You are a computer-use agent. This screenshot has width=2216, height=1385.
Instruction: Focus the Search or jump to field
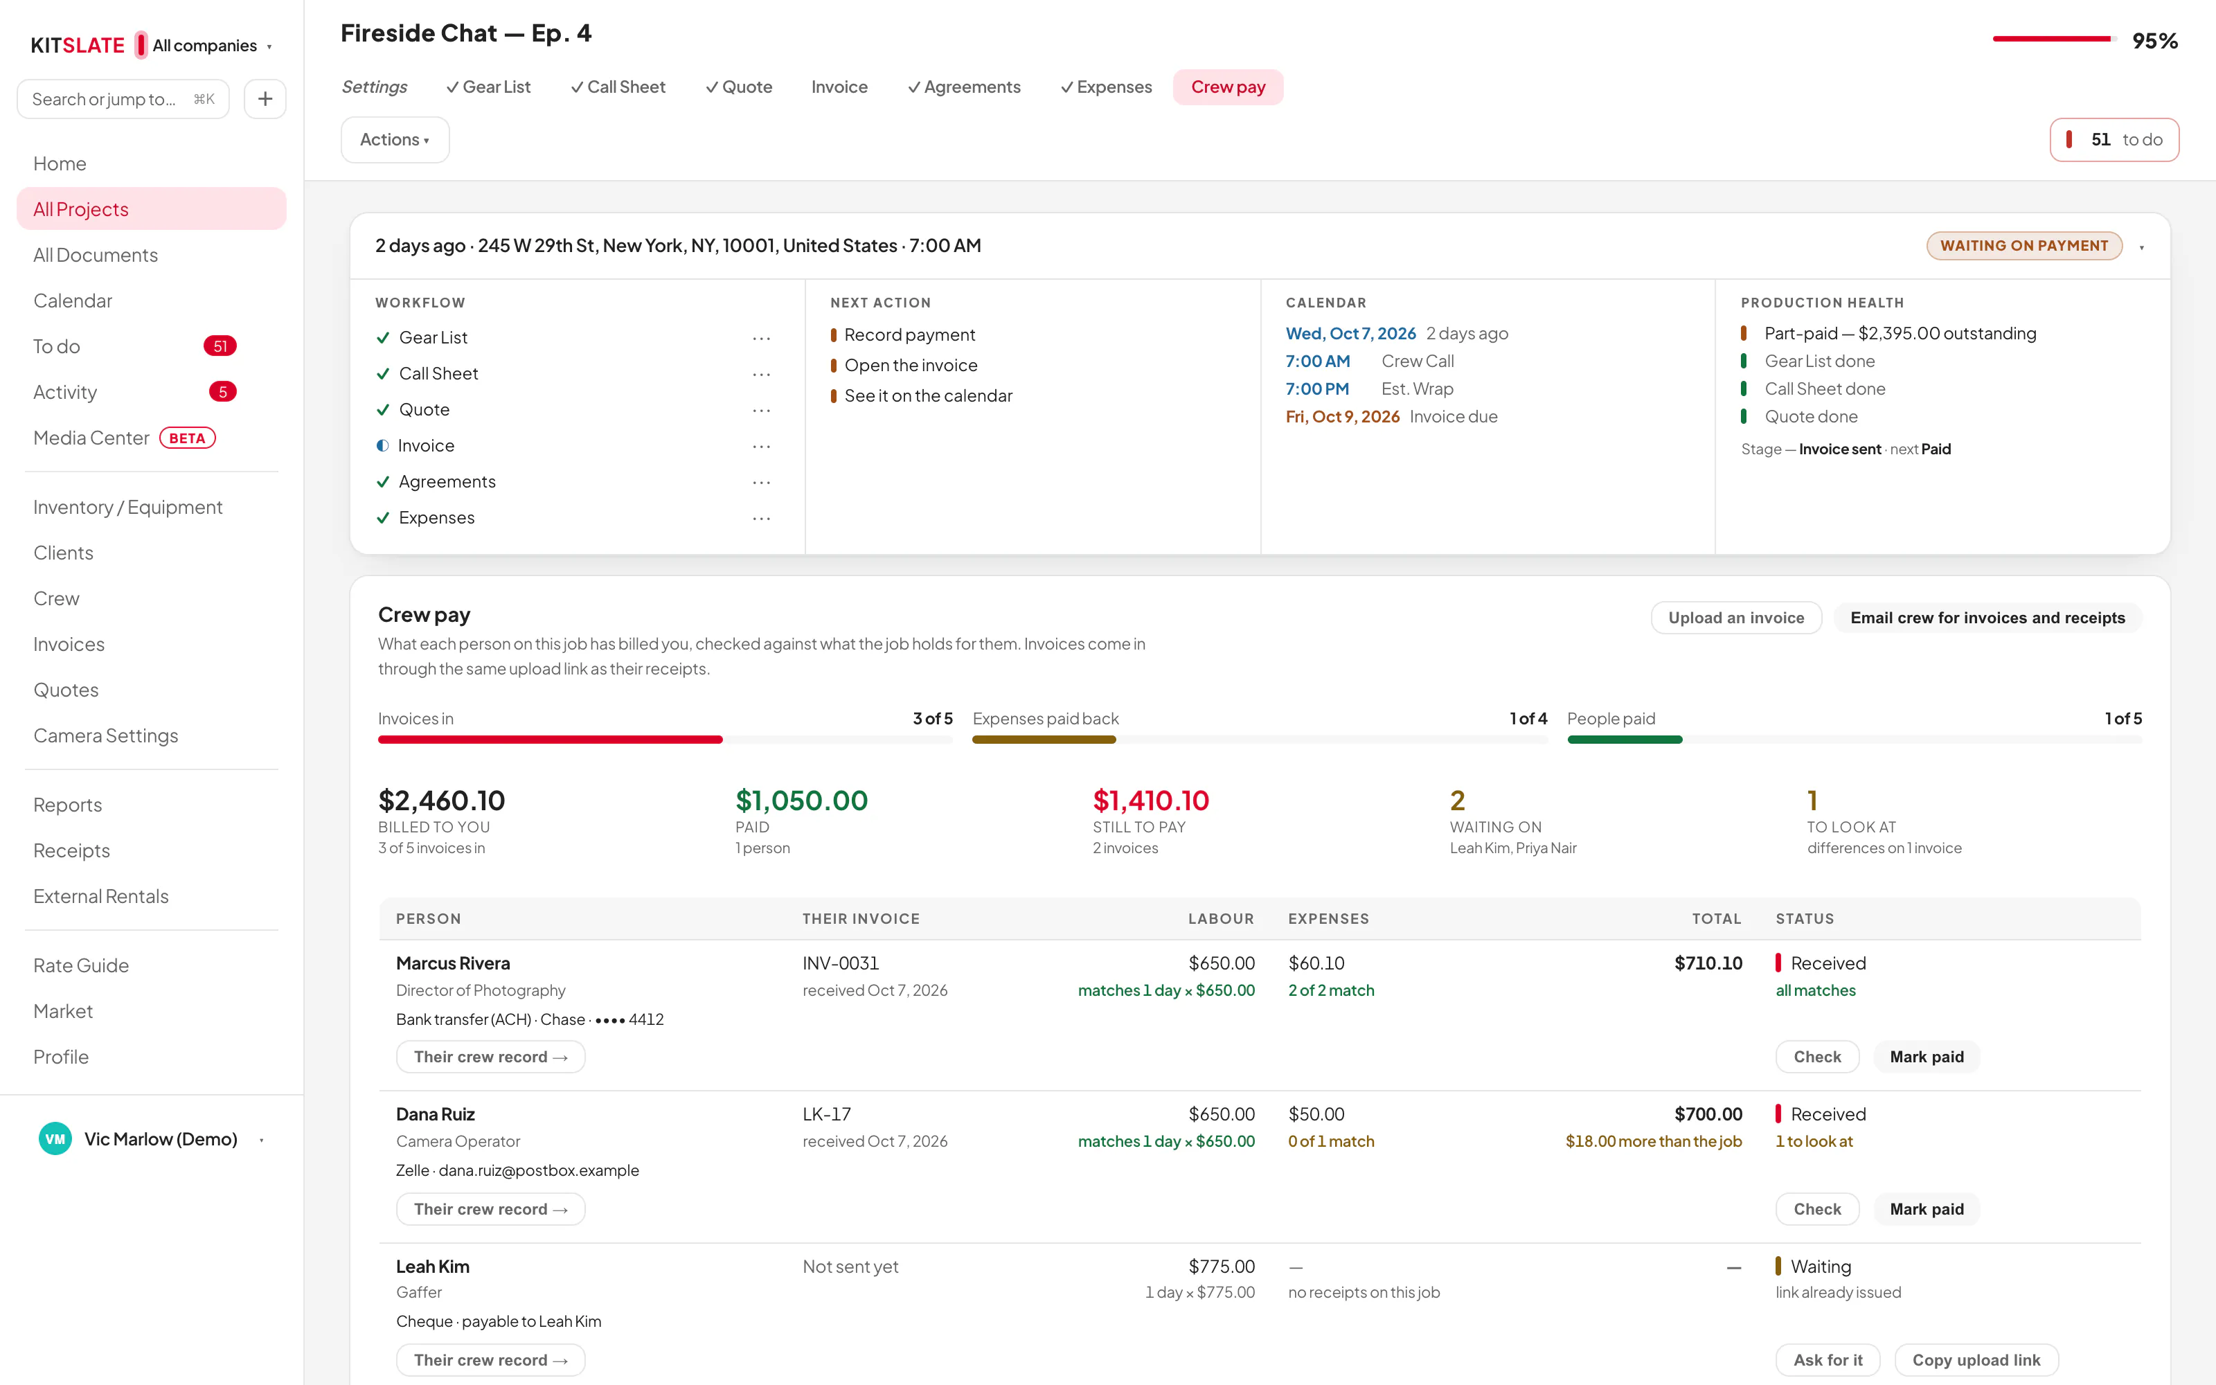[123, 99]
